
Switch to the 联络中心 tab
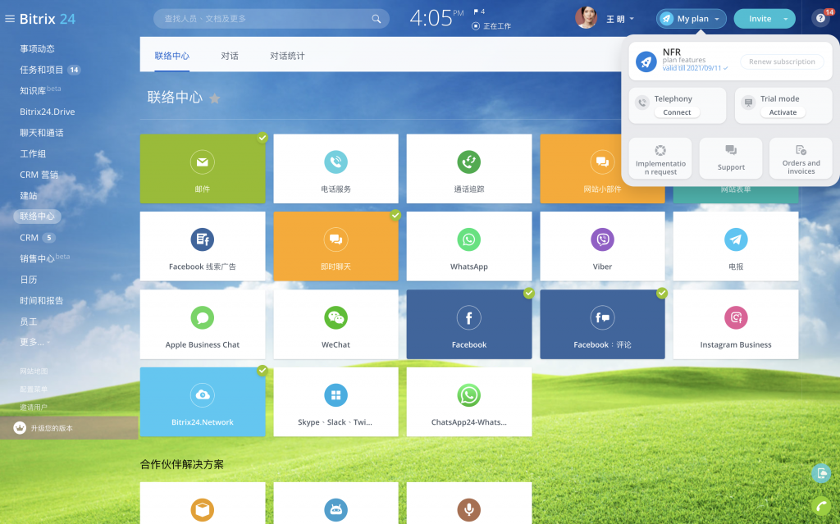point(172,56)
